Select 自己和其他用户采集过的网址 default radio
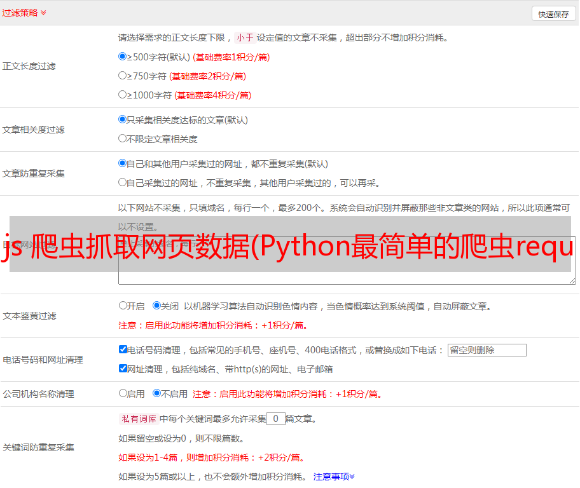Screen dimensions: 580x488 point(123,163)
